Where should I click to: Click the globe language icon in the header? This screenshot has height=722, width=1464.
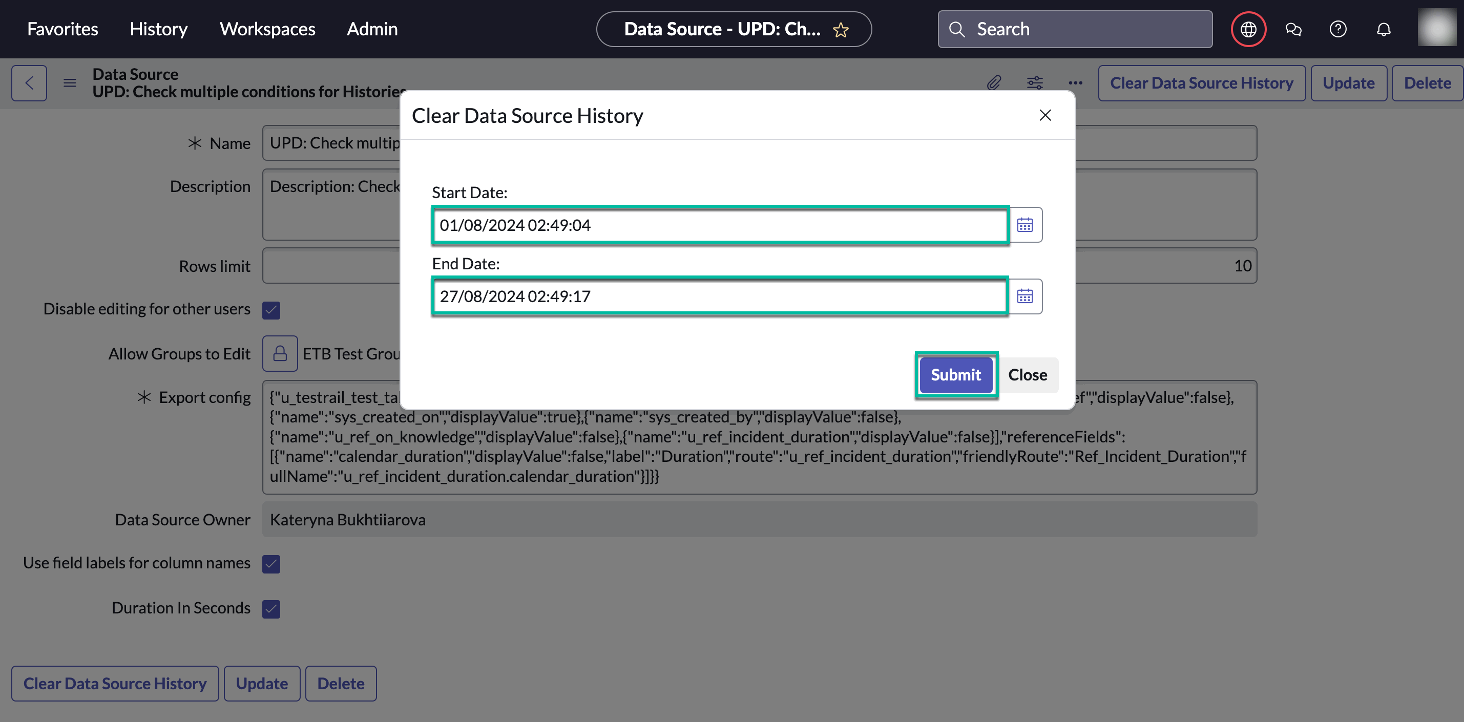1248,29
